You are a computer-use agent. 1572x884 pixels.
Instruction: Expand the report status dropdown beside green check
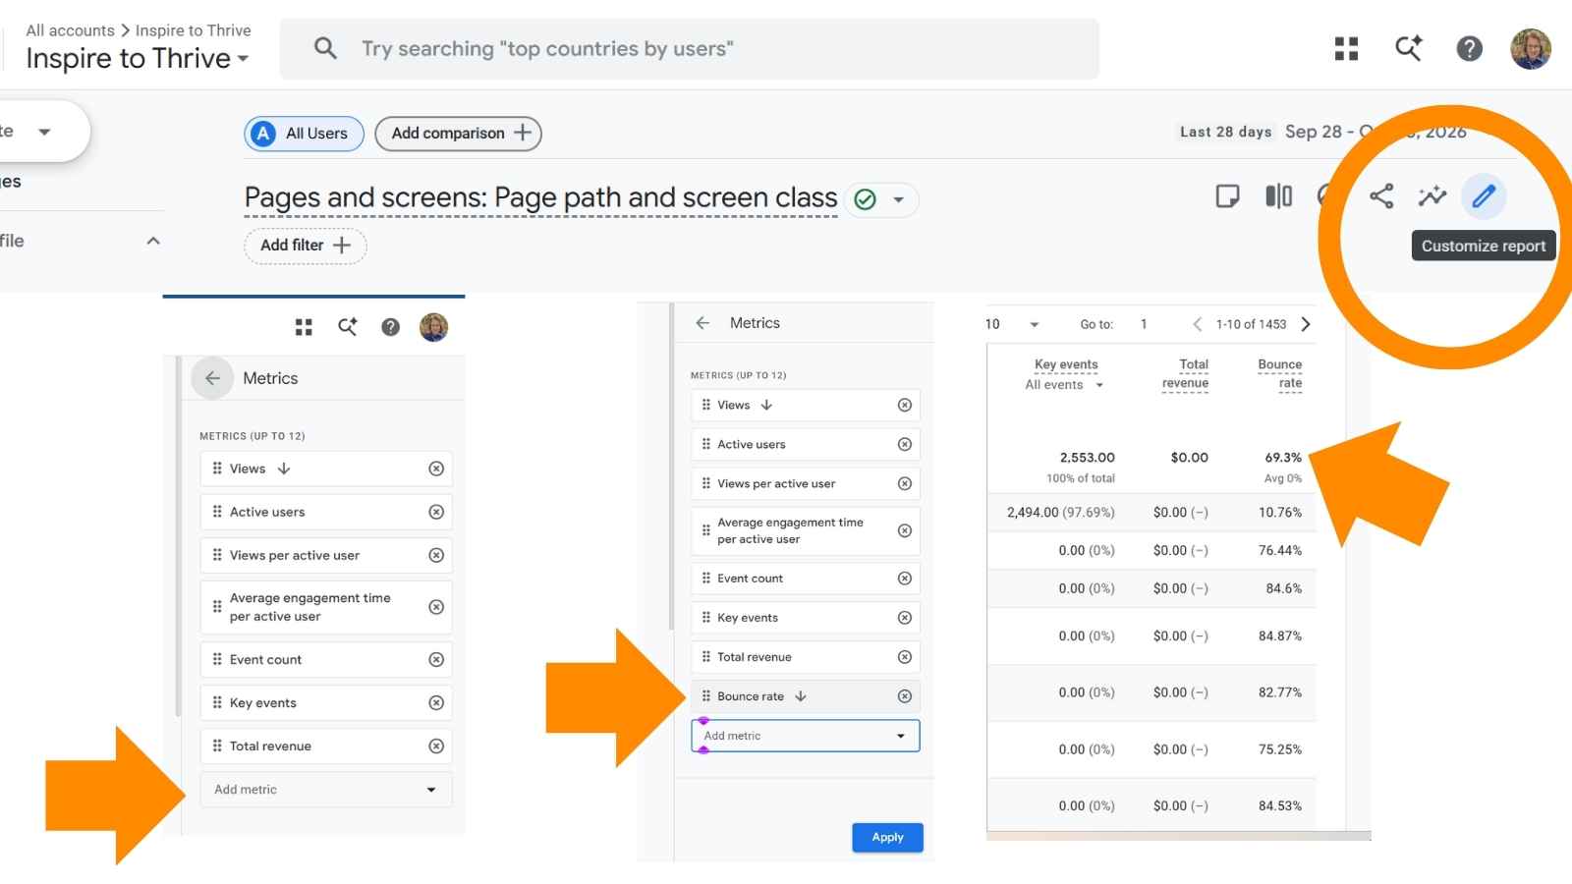[898, 199]
